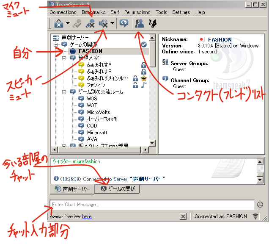The image size is (269, 244).
Task: Switch to the ゲームの関係 chat tab
Action: pos(117,189)
